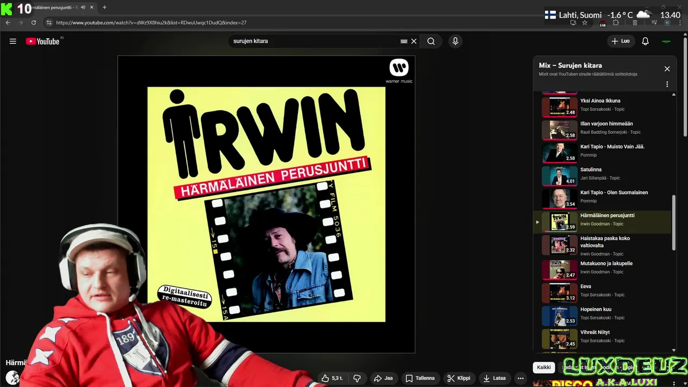Mute the tab via speaker icon
688x387 pixels.
[83, 8]
